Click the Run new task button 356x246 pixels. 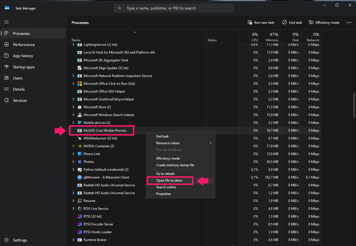[x=261, y=23]
